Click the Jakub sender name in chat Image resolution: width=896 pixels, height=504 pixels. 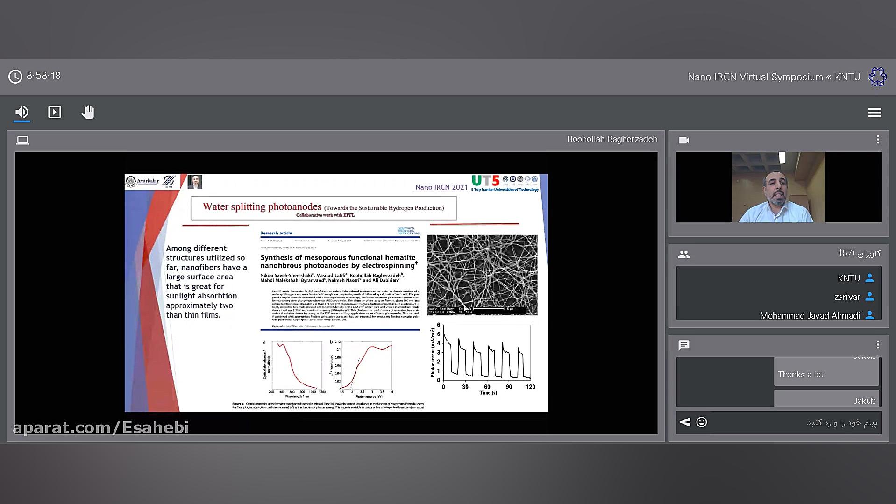point(865,400)
